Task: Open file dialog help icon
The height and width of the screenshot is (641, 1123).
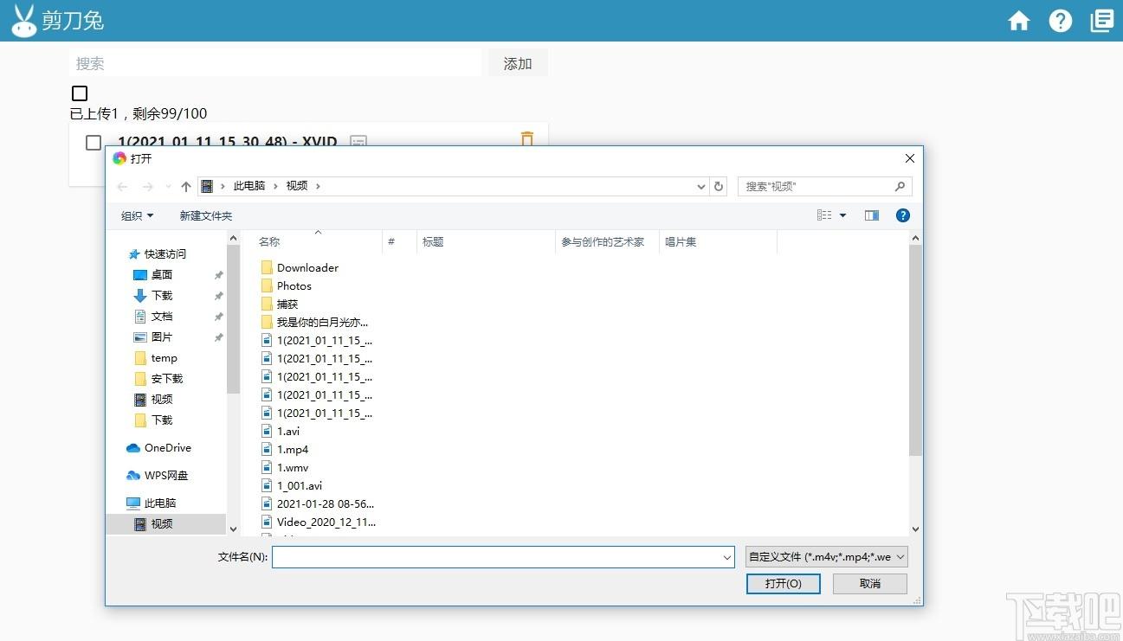Action: 903,215
